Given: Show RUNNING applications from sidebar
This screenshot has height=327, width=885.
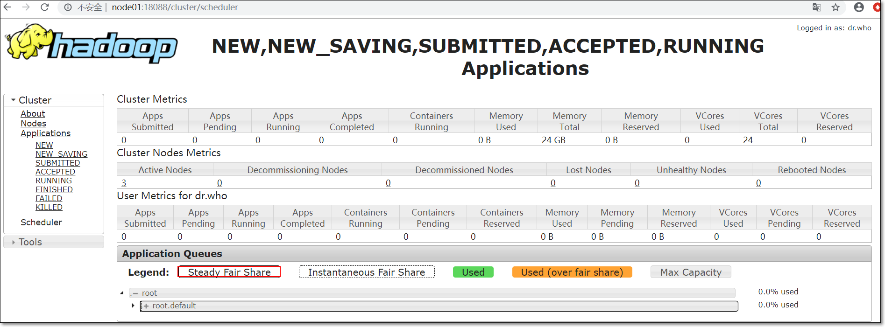Looking at the screenshot, I should click(x=54, y=181).
